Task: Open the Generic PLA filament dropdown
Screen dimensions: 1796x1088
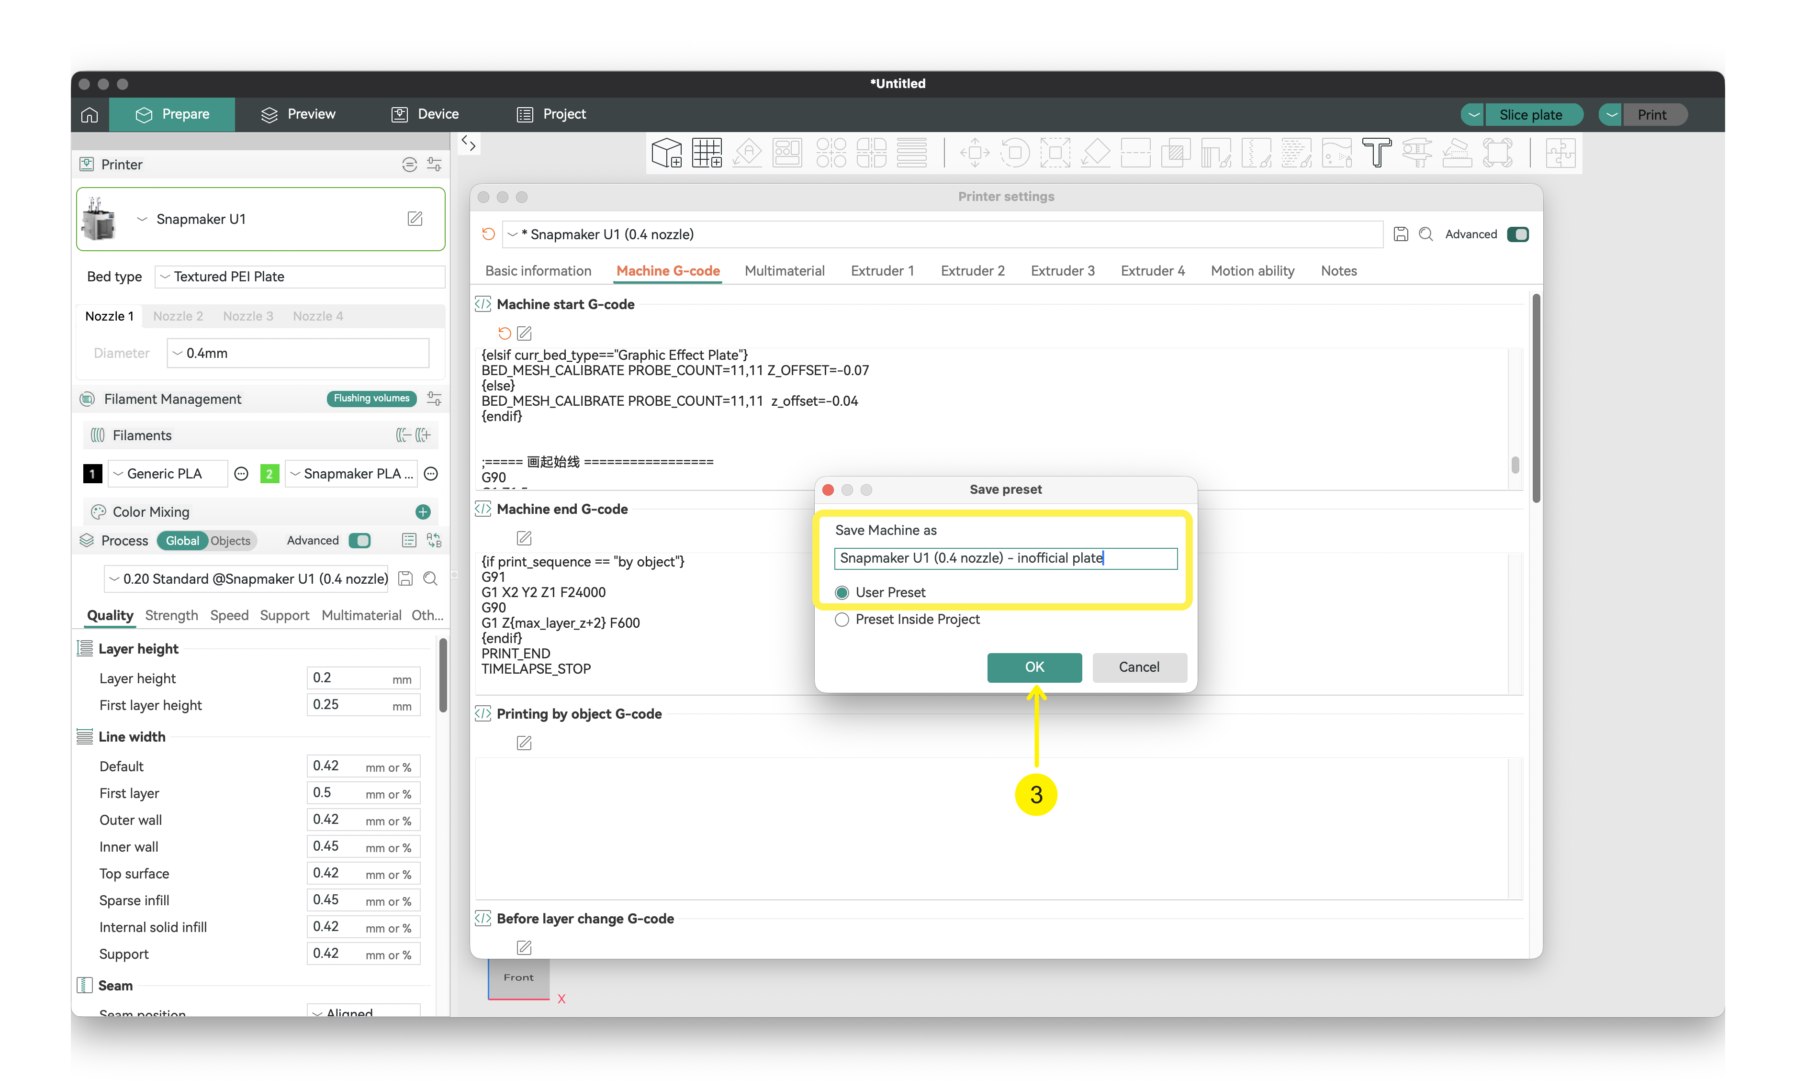Action: pos(167,474)
